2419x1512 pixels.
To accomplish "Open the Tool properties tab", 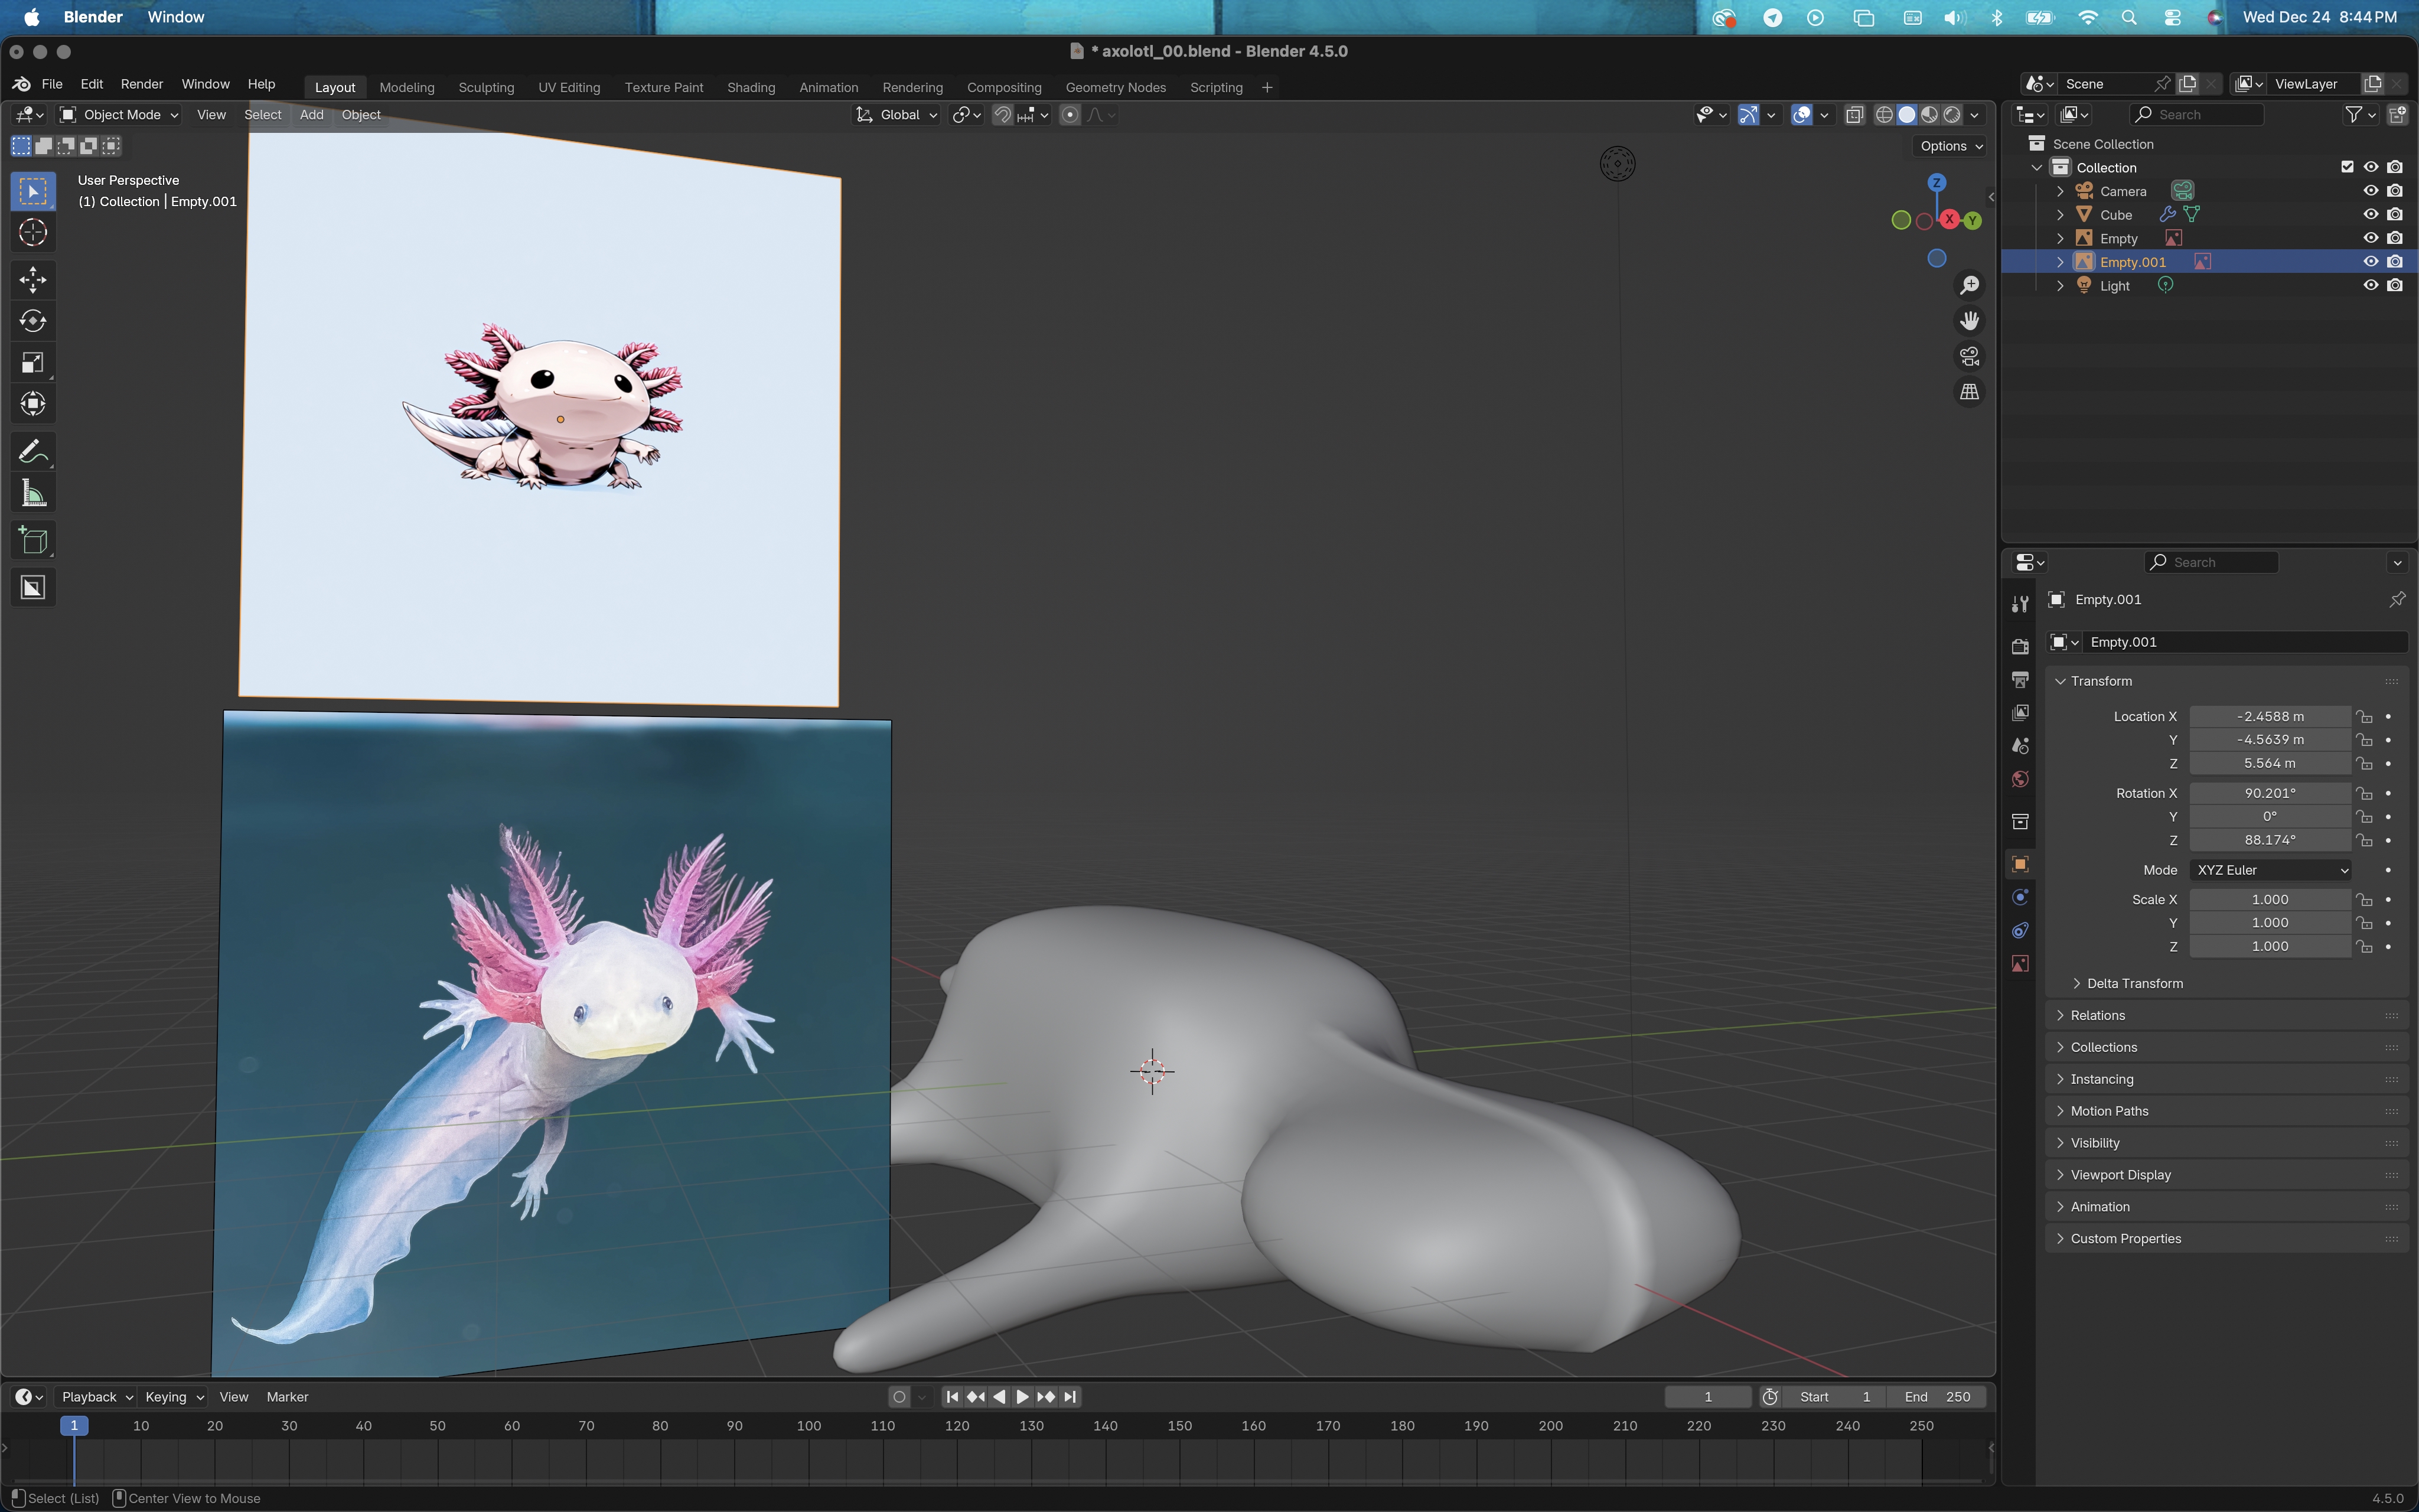I will pos(2020,604).
